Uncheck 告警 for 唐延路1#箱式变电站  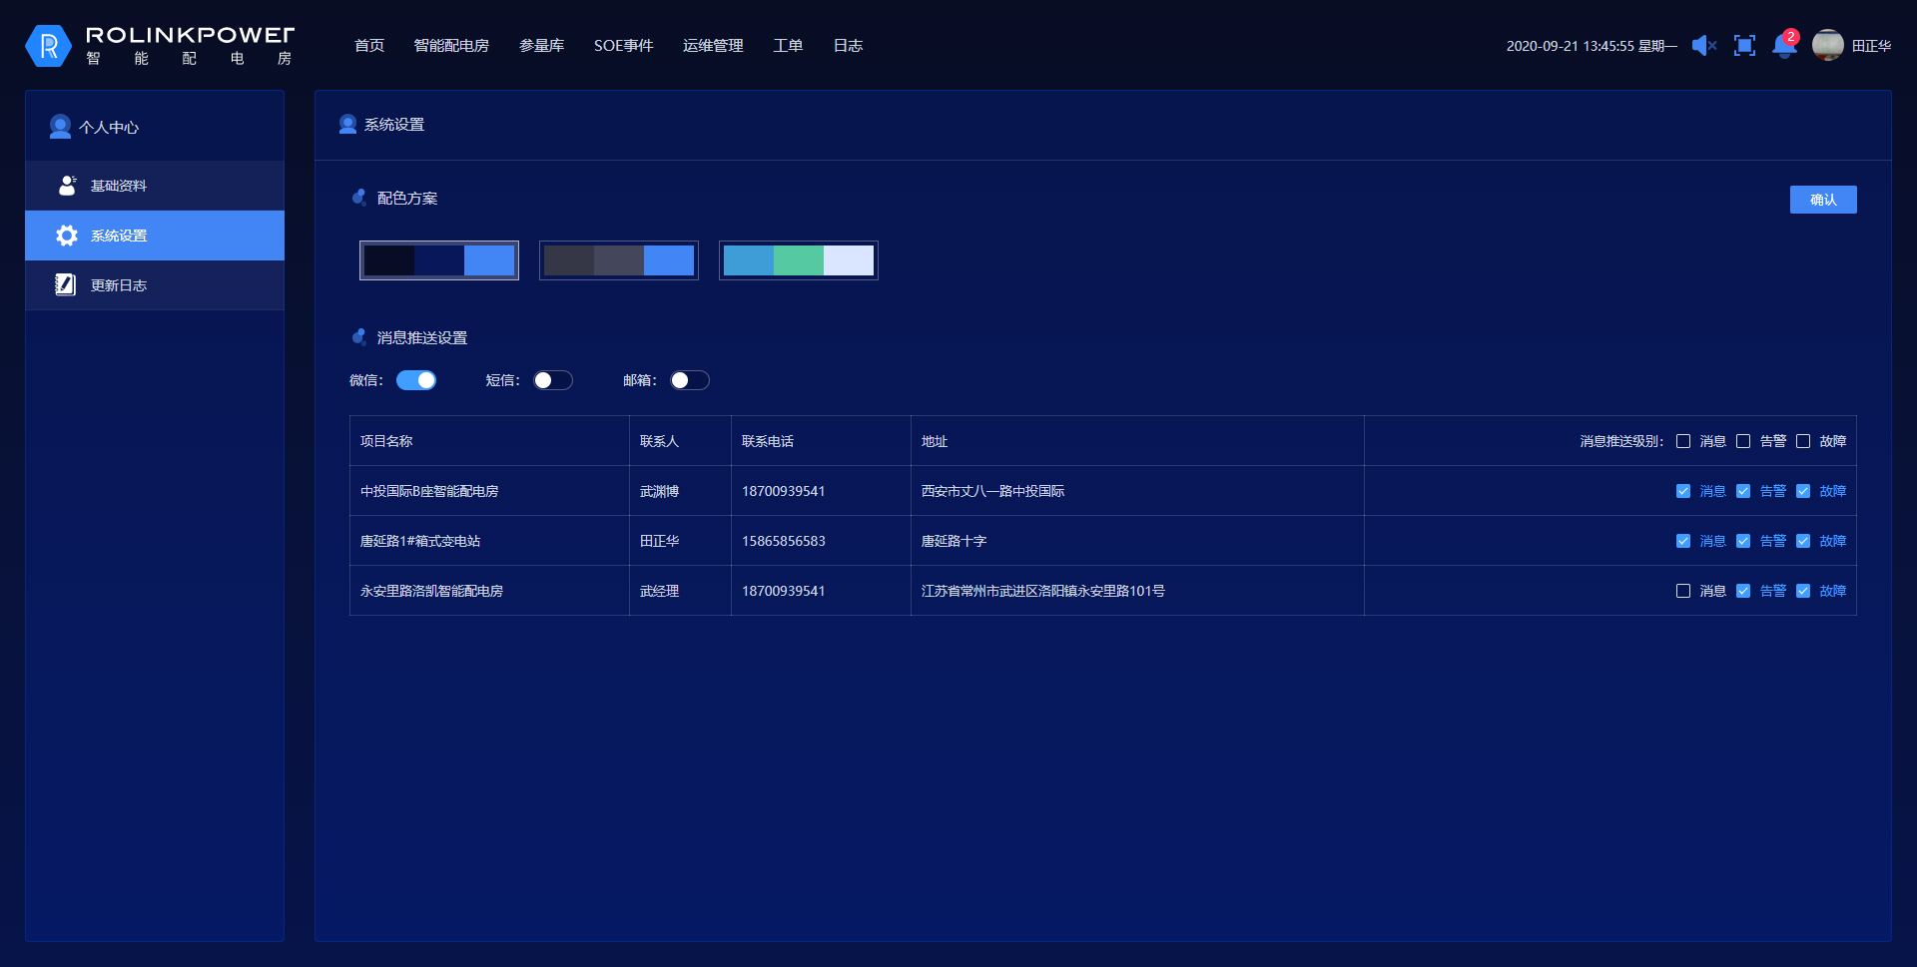(x=1743, y=541)
